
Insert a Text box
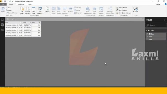pyautogui.click(x=77, y=8)
